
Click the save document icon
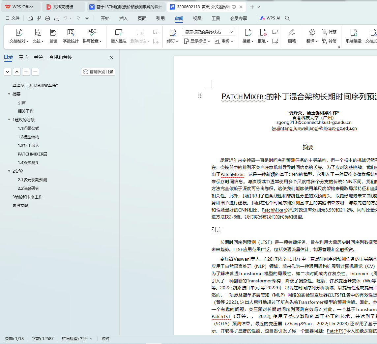click(30, 18)
